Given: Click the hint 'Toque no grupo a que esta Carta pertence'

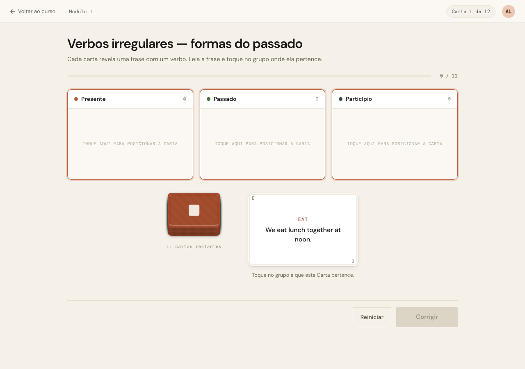Looking at the screenshot, I should pyautogui.click(x=303, y=275).
